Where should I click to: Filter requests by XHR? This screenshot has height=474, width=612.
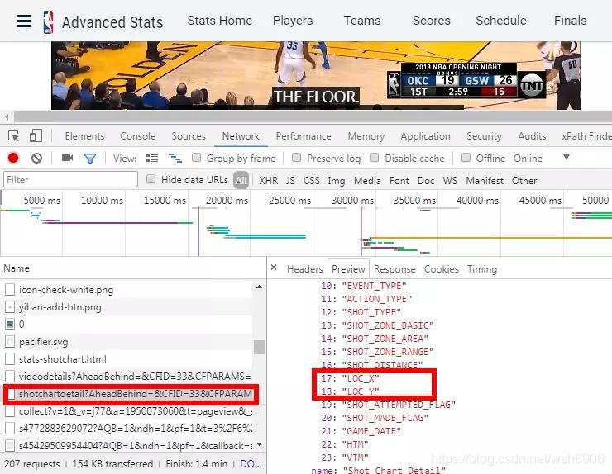pyautogui.click(x=269, y=181)
